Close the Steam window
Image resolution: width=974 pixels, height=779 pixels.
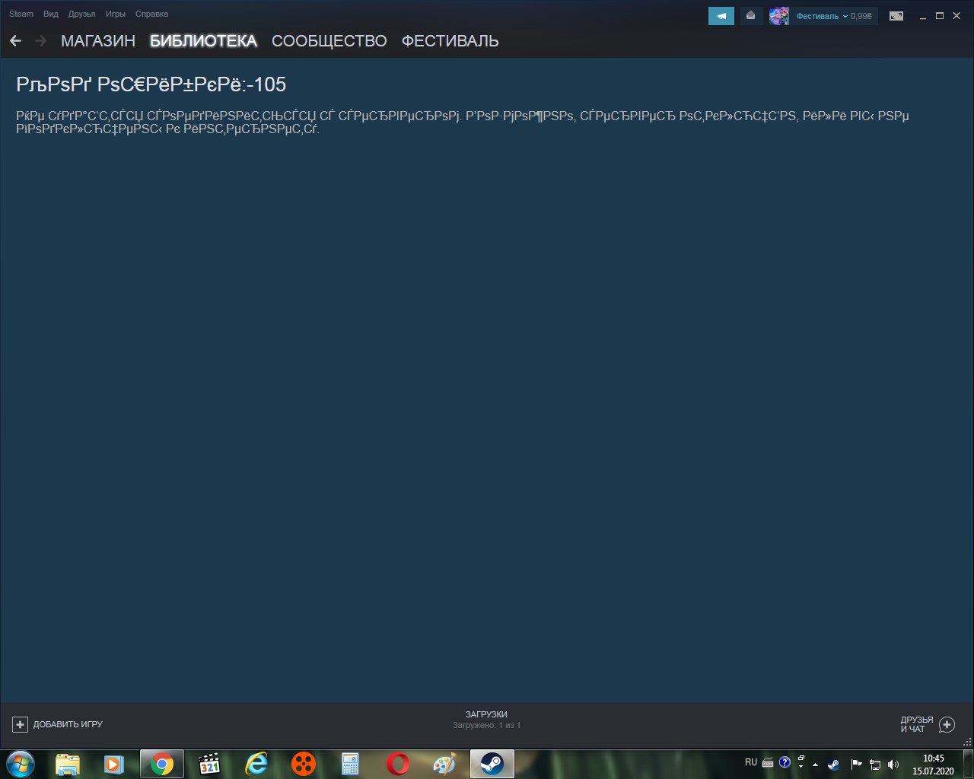tap(956, 16)
